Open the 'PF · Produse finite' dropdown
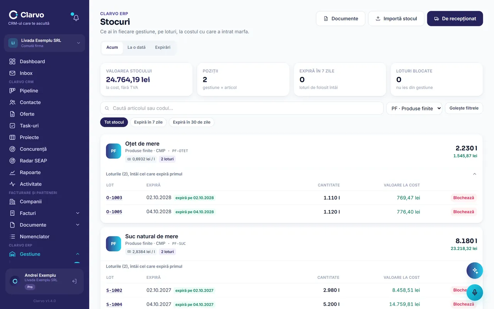The height and width of the screenshot is (309, 494). (414, 109)
